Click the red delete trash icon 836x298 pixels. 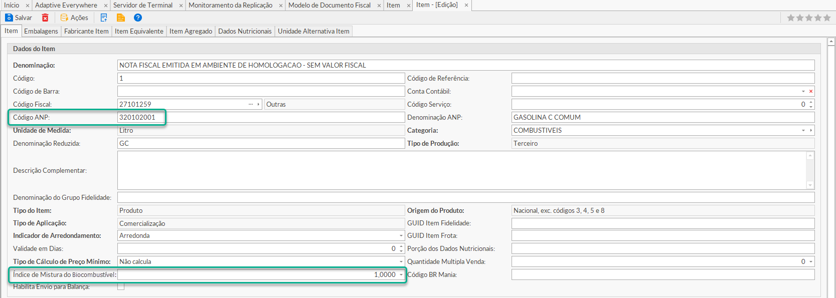45,18
